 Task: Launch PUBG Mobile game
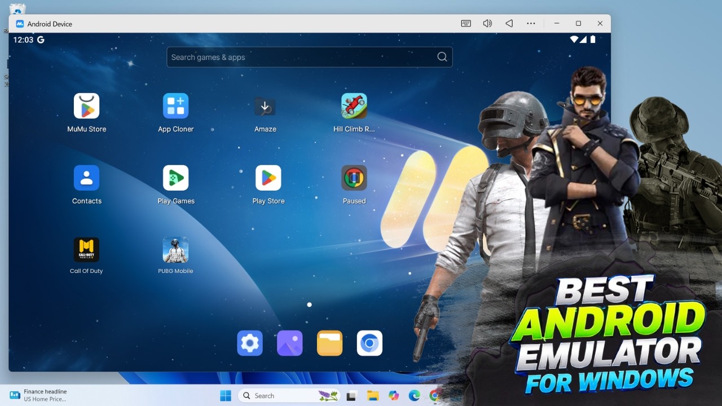(x=175, y=250)
